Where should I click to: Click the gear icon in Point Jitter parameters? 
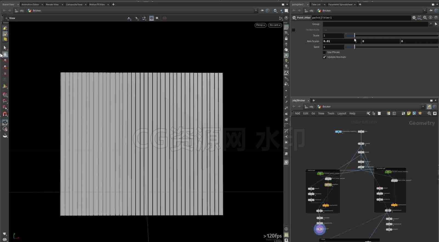coord(414,18)
